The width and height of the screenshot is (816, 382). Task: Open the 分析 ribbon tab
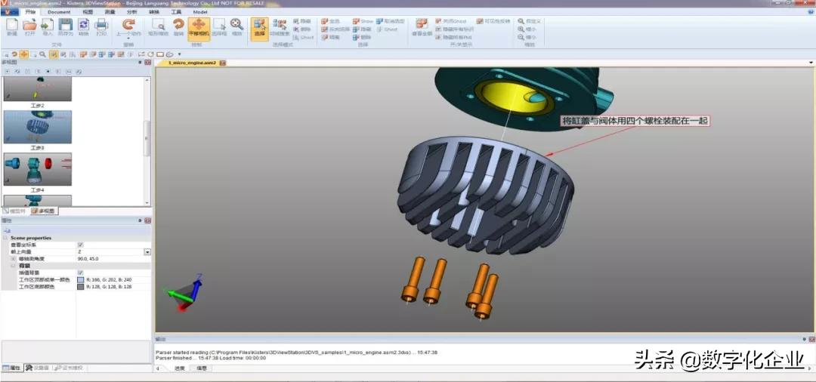pos(132,11)
